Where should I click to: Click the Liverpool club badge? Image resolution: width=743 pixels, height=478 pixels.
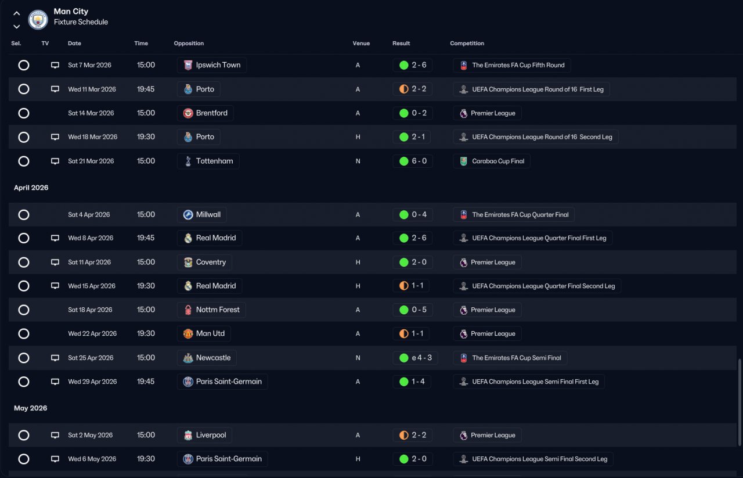point(187,436)
